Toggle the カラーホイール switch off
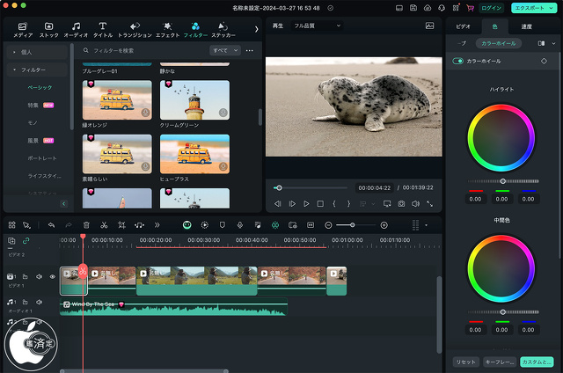The image size is (563, 373). [x=457, y=61]
